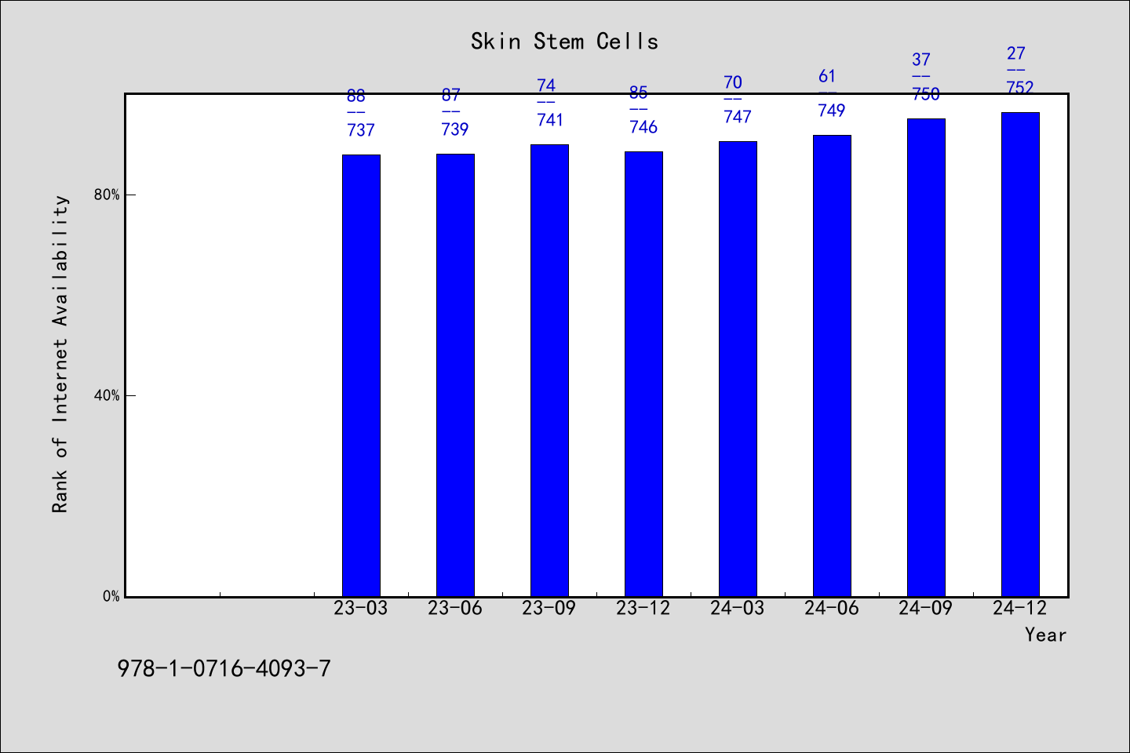This screenshot has width=1130, height=753.
Task: Click the ISBN text 978-1-0716-4093-7
Action: [224, 669]
